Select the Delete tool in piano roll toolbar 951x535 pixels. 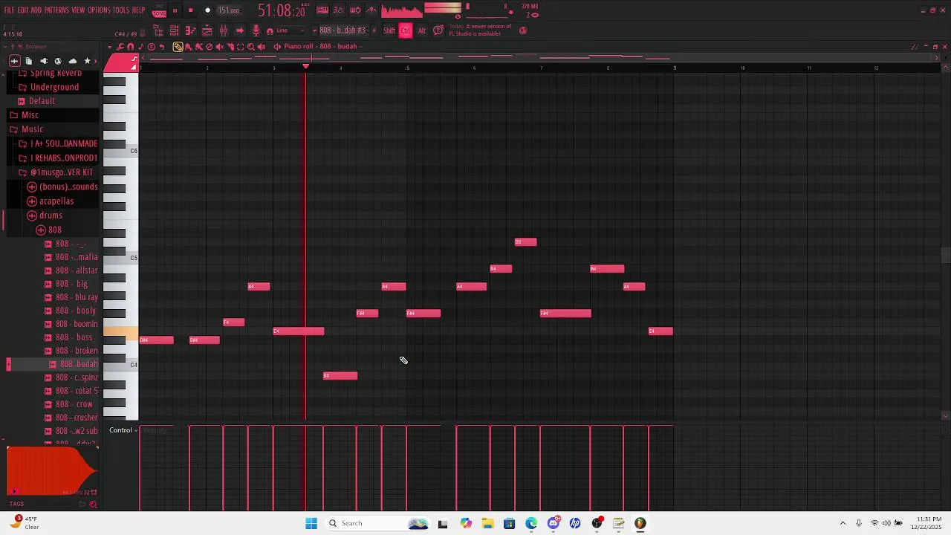click(209, 47)
